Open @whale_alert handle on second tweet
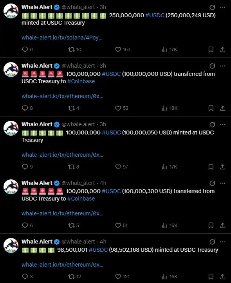 pyautogui.click(x=78, y=66)
